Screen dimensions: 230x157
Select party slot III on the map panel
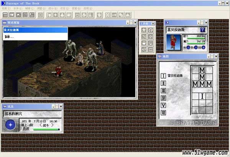click(x=163, y=90)
